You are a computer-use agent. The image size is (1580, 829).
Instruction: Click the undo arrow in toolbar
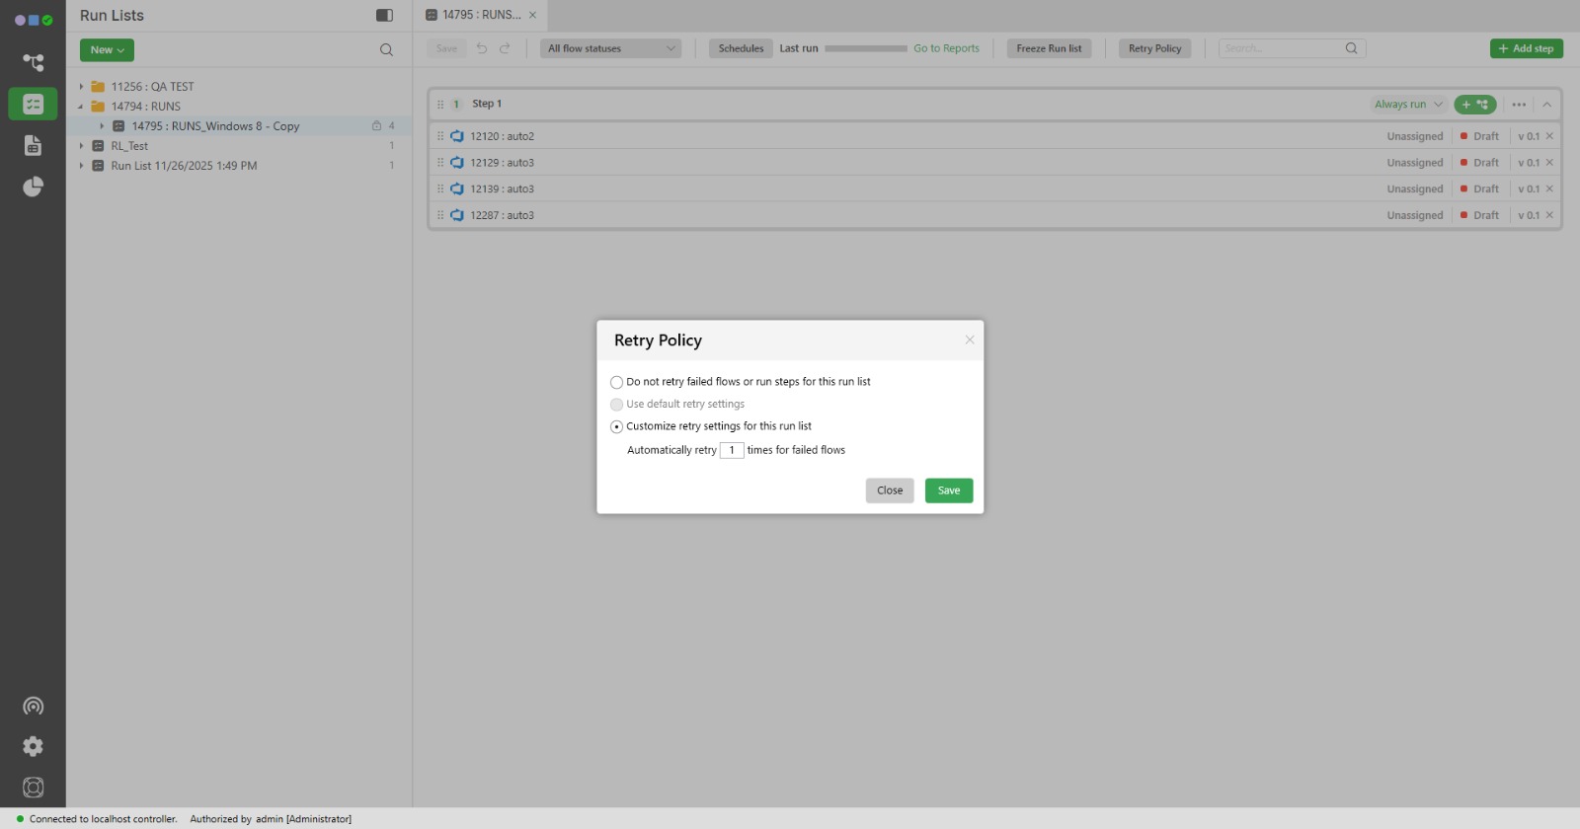click(482, 48)
